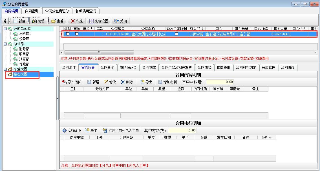Open the 合同付款及相关发票 tab
Viewport: 320px width, 171px height.
[176, 67]
